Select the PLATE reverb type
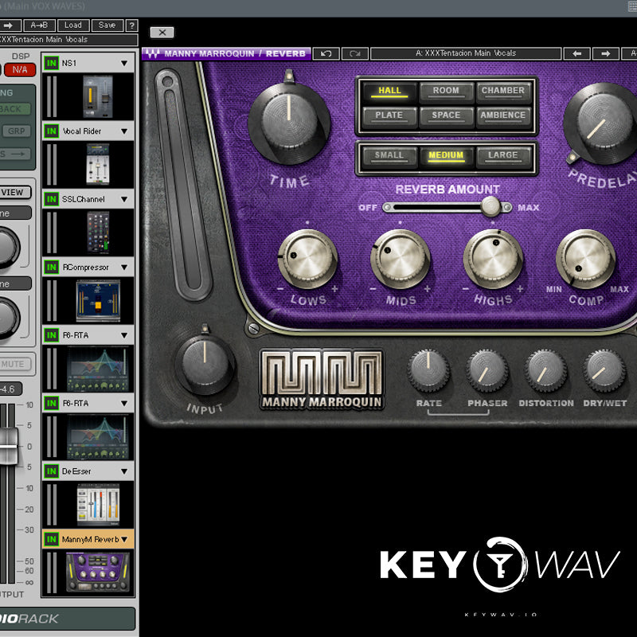 pos(389,115)
